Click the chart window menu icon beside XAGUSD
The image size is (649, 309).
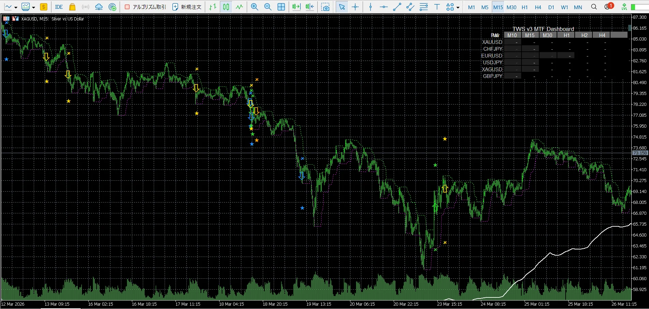[6, 19]
